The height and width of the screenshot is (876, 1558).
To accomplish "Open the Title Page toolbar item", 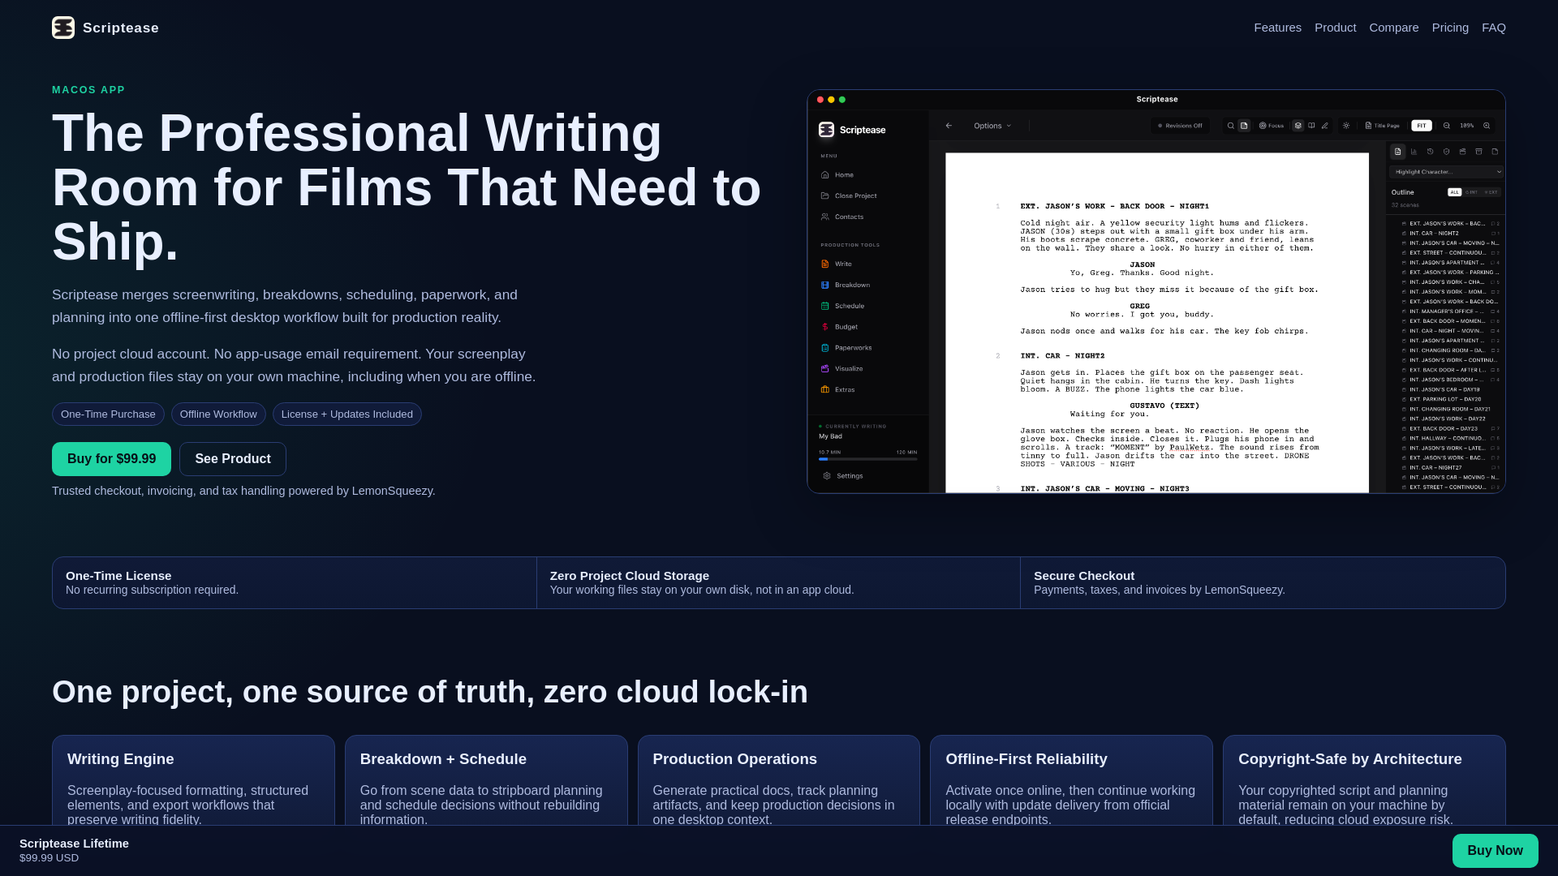I will coord(1382,126).
